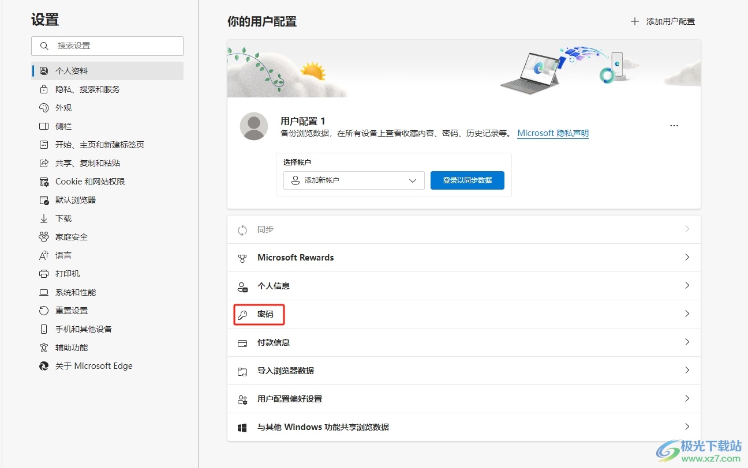748x468 pixels.
Task: Expand the 付款信息 row chevron
Action: pos(687,342)
